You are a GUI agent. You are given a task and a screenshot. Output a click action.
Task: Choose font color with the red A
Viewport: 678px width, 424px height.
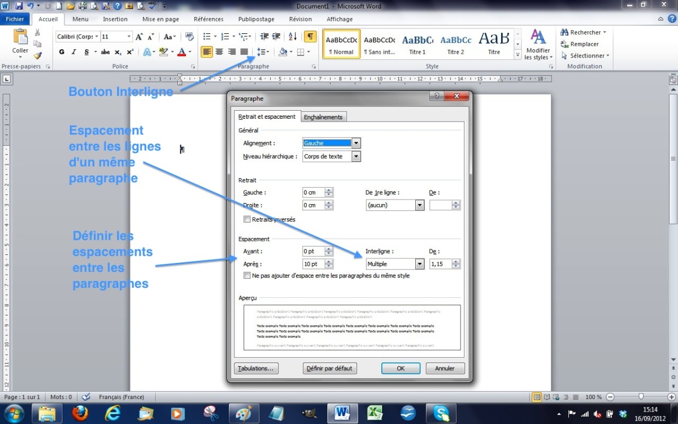tap(181, 52)
